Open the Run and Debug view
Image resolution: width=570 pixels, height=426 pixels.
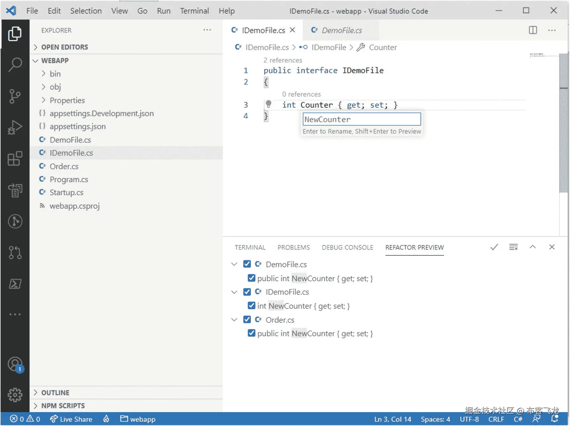tap(15, 127)
